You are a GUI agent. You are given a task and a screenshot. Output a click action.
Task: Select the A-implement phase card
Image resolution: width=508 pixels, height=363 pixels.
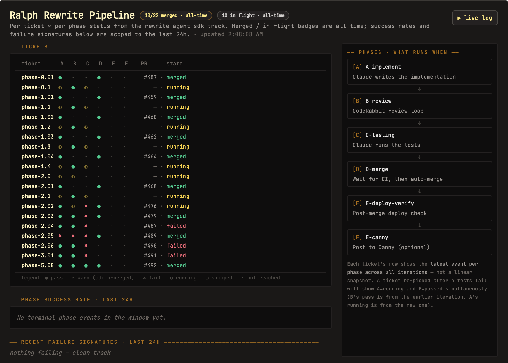click(x=420, y=72)
